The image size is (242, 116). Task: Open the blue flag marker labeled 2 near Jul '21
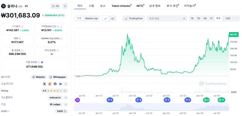coord(110,100)
